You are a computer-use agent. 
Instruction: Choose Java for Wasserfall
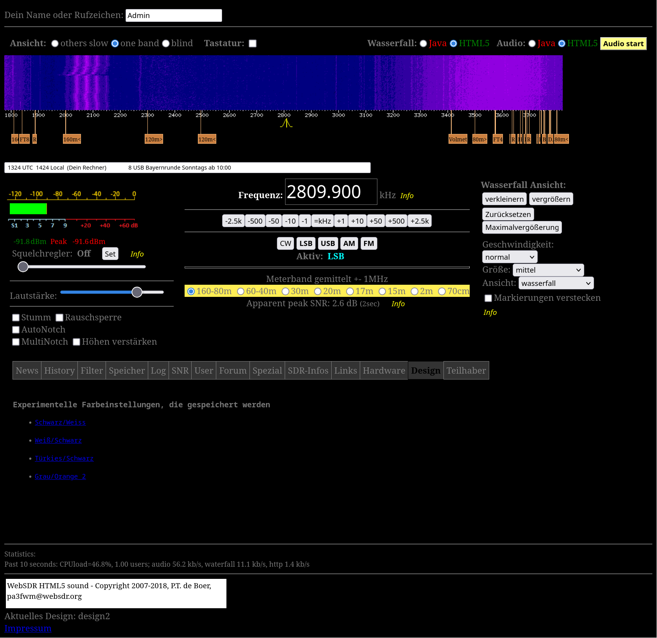423,43
